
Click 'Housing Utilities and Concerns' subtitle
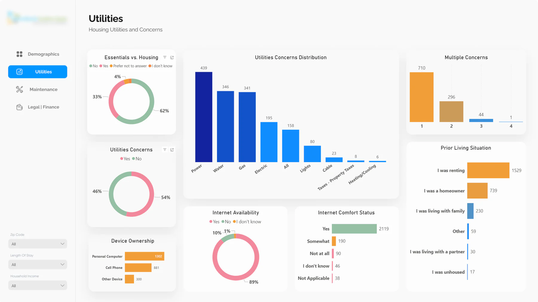[x=126, y=30]
